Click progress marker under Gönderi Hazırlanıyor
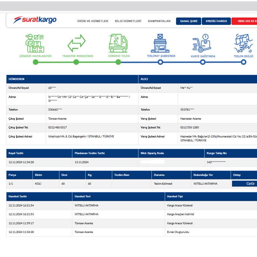Screen dimensions: 257x257 click(35, 62)
